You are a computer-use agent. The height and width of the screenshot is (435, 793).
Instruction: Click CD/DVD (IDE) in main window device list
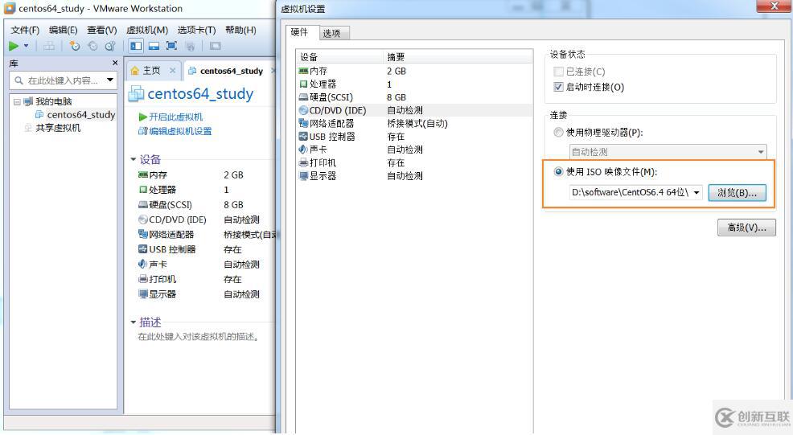[177, 220]
